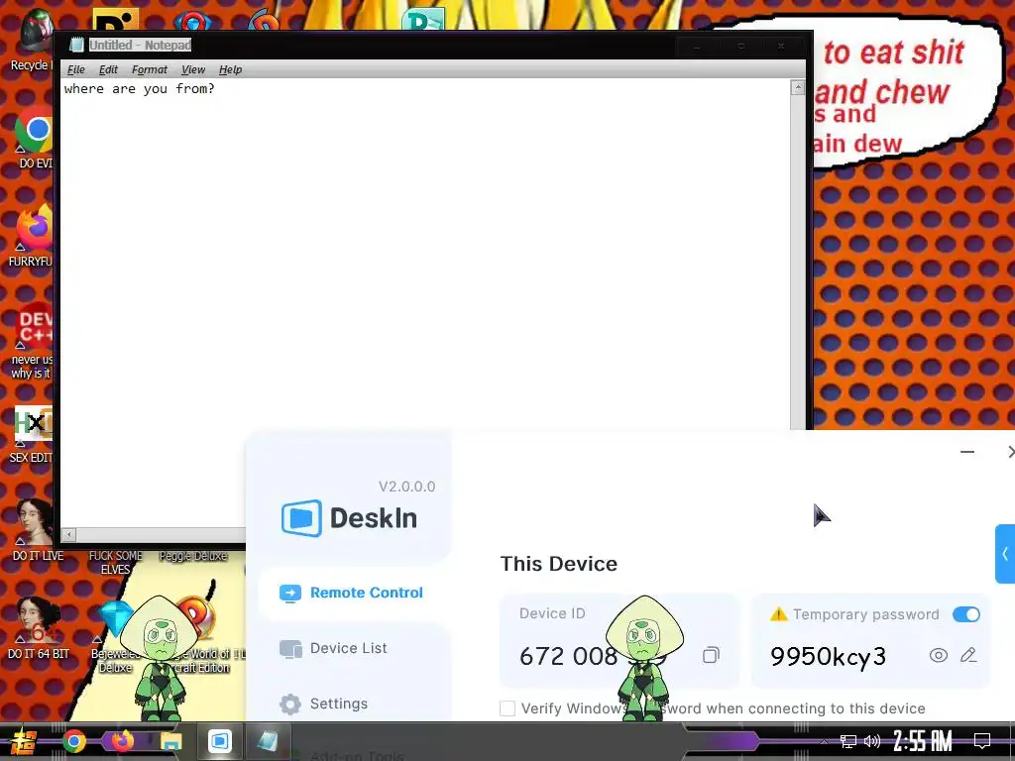Screen dimensions: 1015x761
Task: Click the 2:55 AM taskbar clock
Action: click(923, 741)
